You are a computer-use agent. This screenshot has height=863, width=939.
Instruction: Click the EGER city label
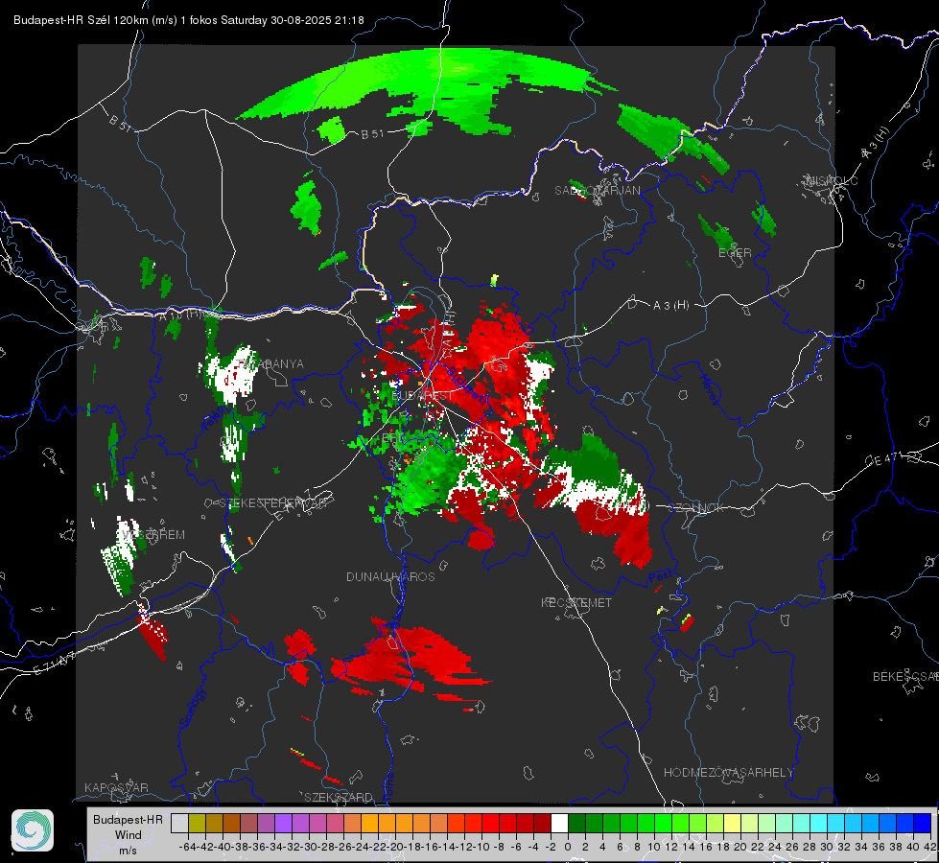click(x=735, y=253)
